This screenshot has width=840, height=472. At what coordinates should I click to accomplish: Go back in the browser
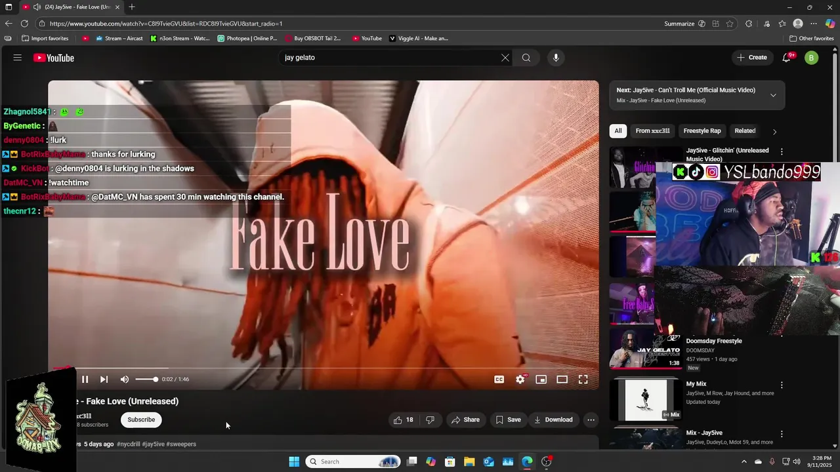(x=9, y=24)
